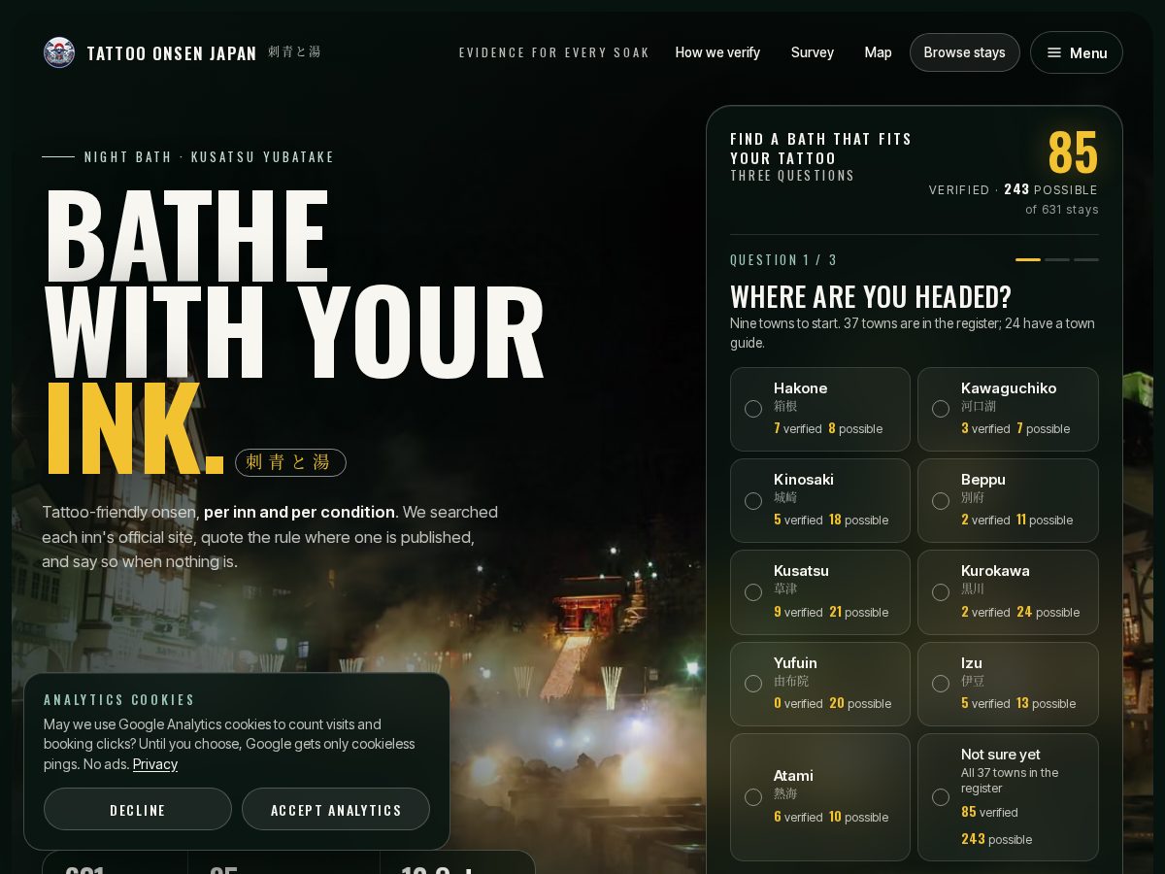Select the Hakone radio option
The width and height of the screenshot is (1165, 874).
(x=820, y=409)
